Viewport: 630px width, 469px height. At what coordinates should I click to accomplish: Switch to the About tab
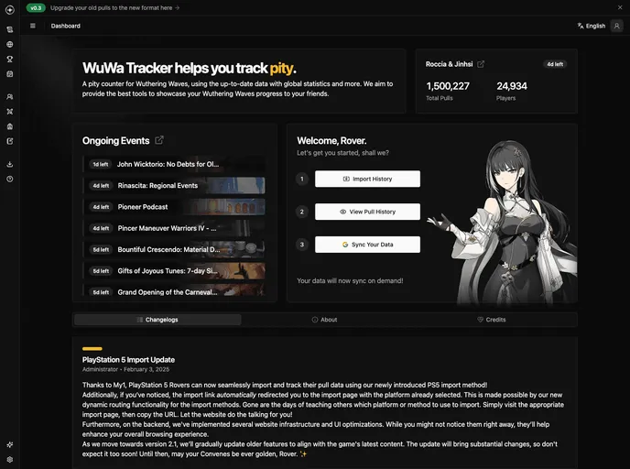tap(324, 320)
